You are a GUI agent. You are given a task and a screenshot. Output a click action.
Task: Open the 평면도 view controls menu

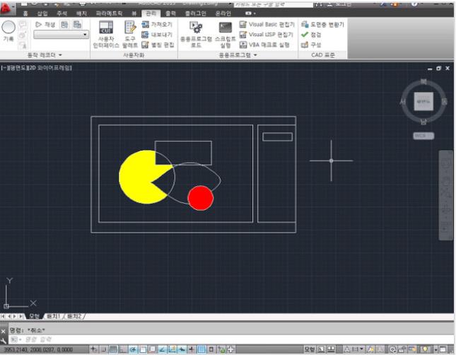pos(17,68)
